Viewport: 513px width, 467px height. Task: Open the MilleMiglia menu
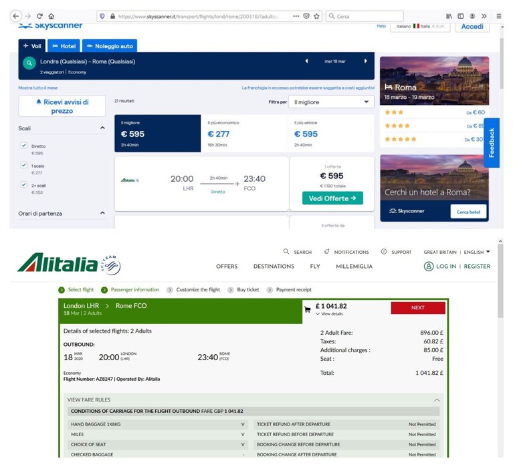coord(354,267)
